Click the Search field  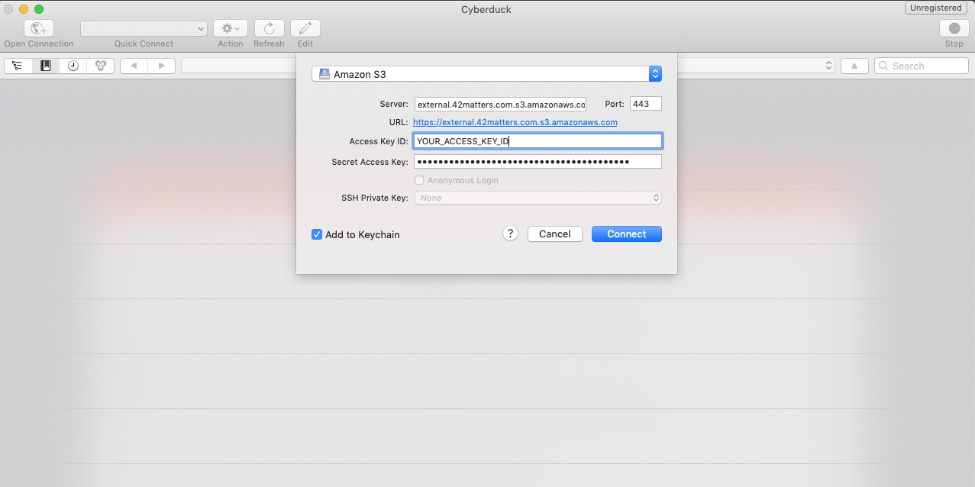tap(922, 66)
